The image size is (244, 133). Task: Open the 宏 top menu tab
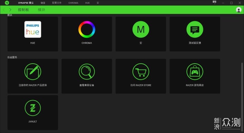point(98,3)
